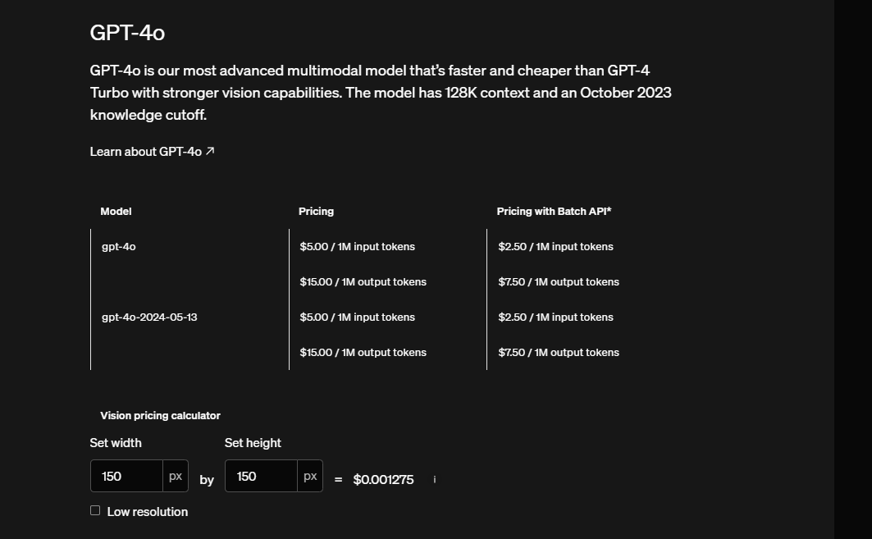This screenshot has height=539, width=872.
Task: Click the GPT-4o page heading
Action: tap(126, 34)
